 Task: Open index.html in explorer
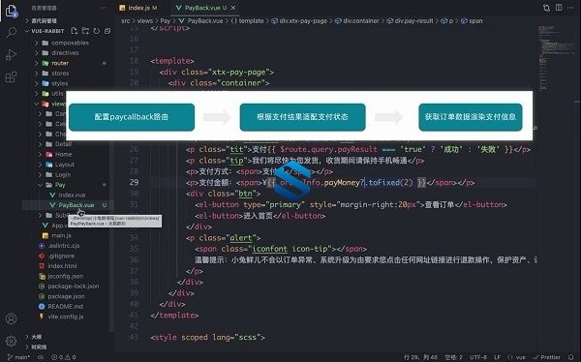[x=63, y=266]
